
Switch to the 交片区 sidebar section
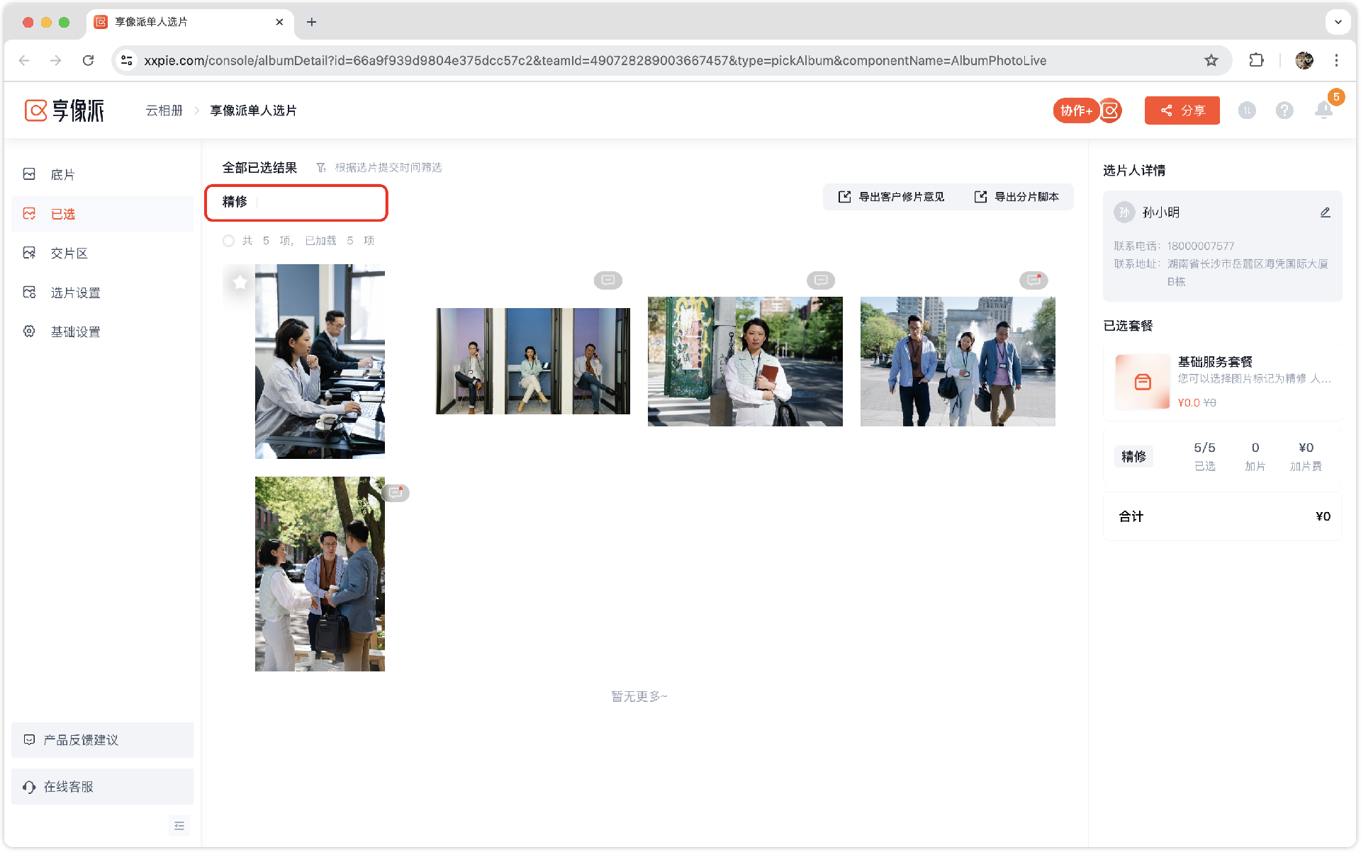pyautogui.click(x=69, y=253)
